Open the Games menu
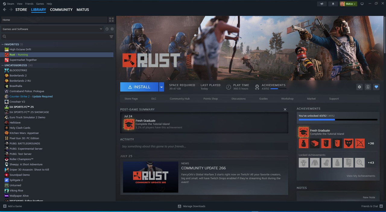This screenshot has width=386, height=212. click(40, 4)
